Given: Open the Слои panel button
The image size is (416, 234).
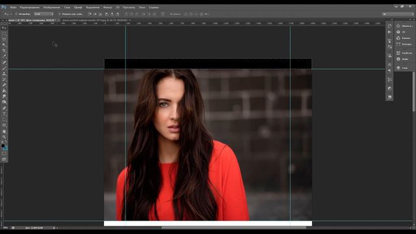Looking at the screenshot, I should tap(402, 68).
